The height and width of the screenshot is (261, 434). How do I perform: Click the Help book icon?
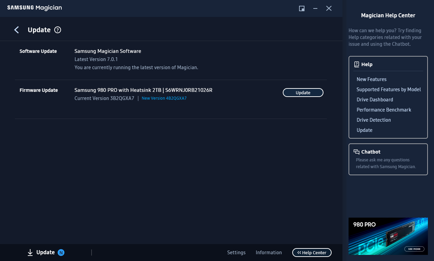(x=356, y=64)
